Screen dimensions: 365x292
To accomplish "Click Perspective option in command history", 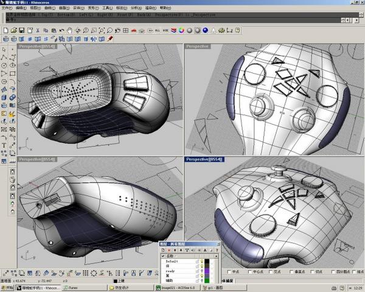I will (x=169, y=15).
